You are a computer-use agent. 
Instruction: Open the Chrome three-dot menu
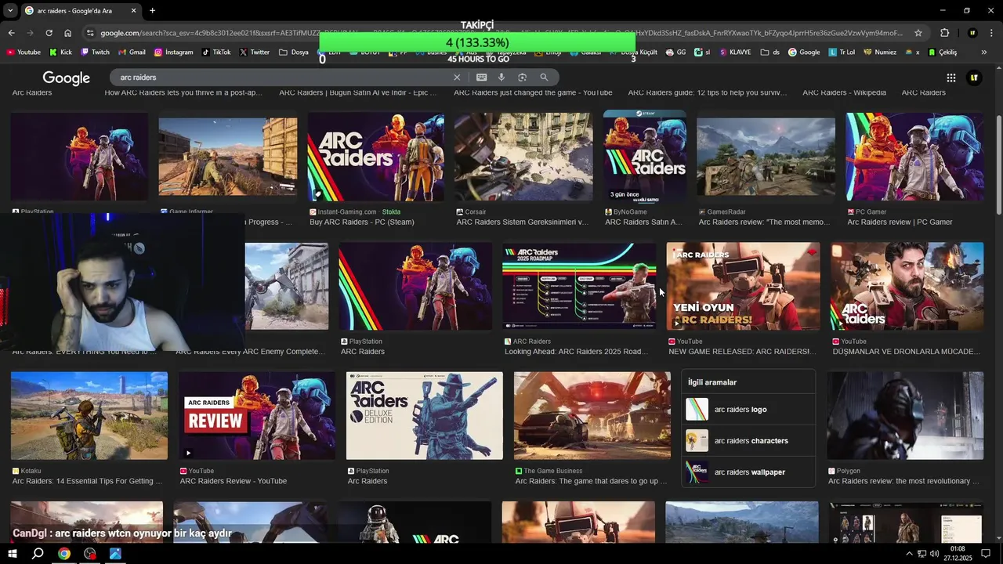coord(991,33)
